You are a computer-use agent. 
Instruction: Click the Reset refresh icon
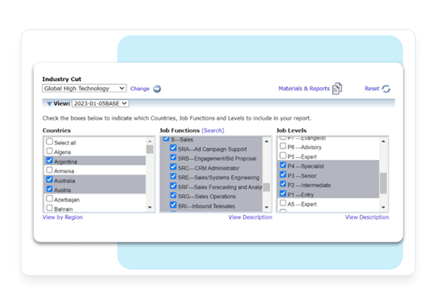click(386, 89)
